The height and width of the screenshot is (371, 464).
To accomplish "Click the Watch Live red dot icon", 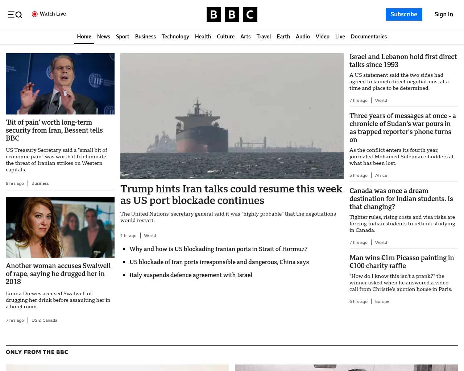I will (35, 14).
